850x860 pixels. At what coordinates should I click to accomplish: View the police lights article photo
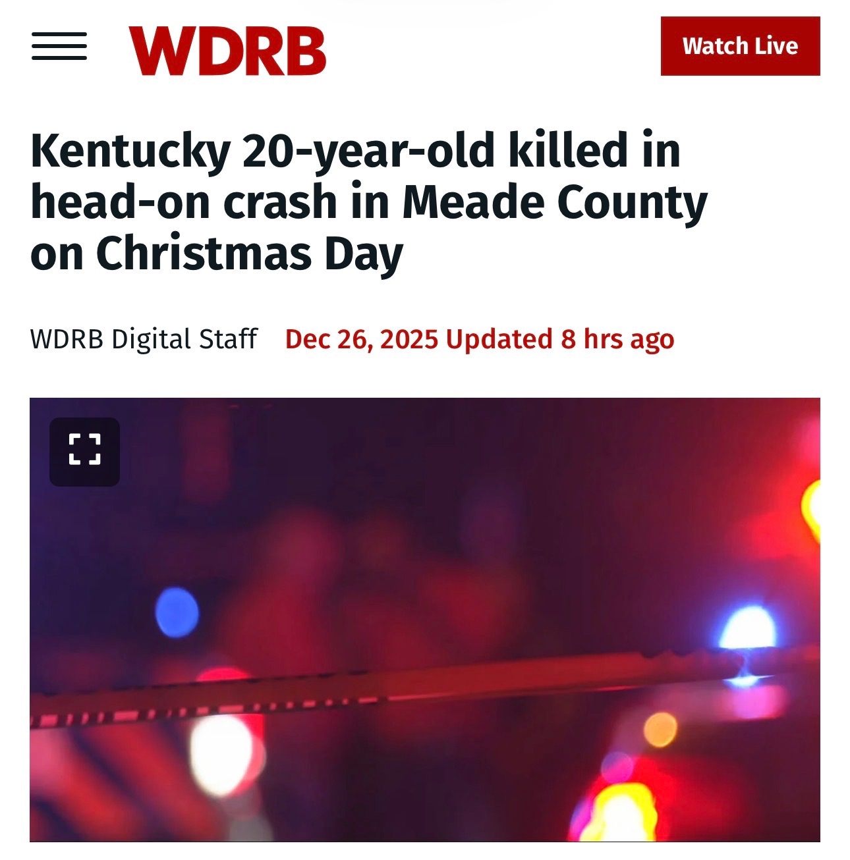[425, 620]
